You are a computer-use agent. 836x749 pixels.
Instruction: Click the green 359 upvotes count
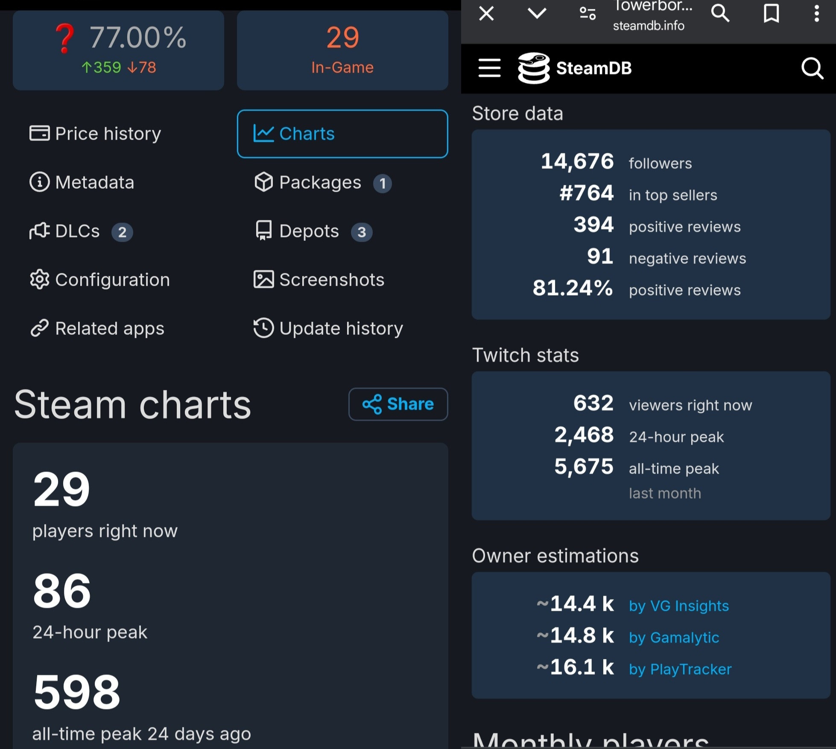102,67
